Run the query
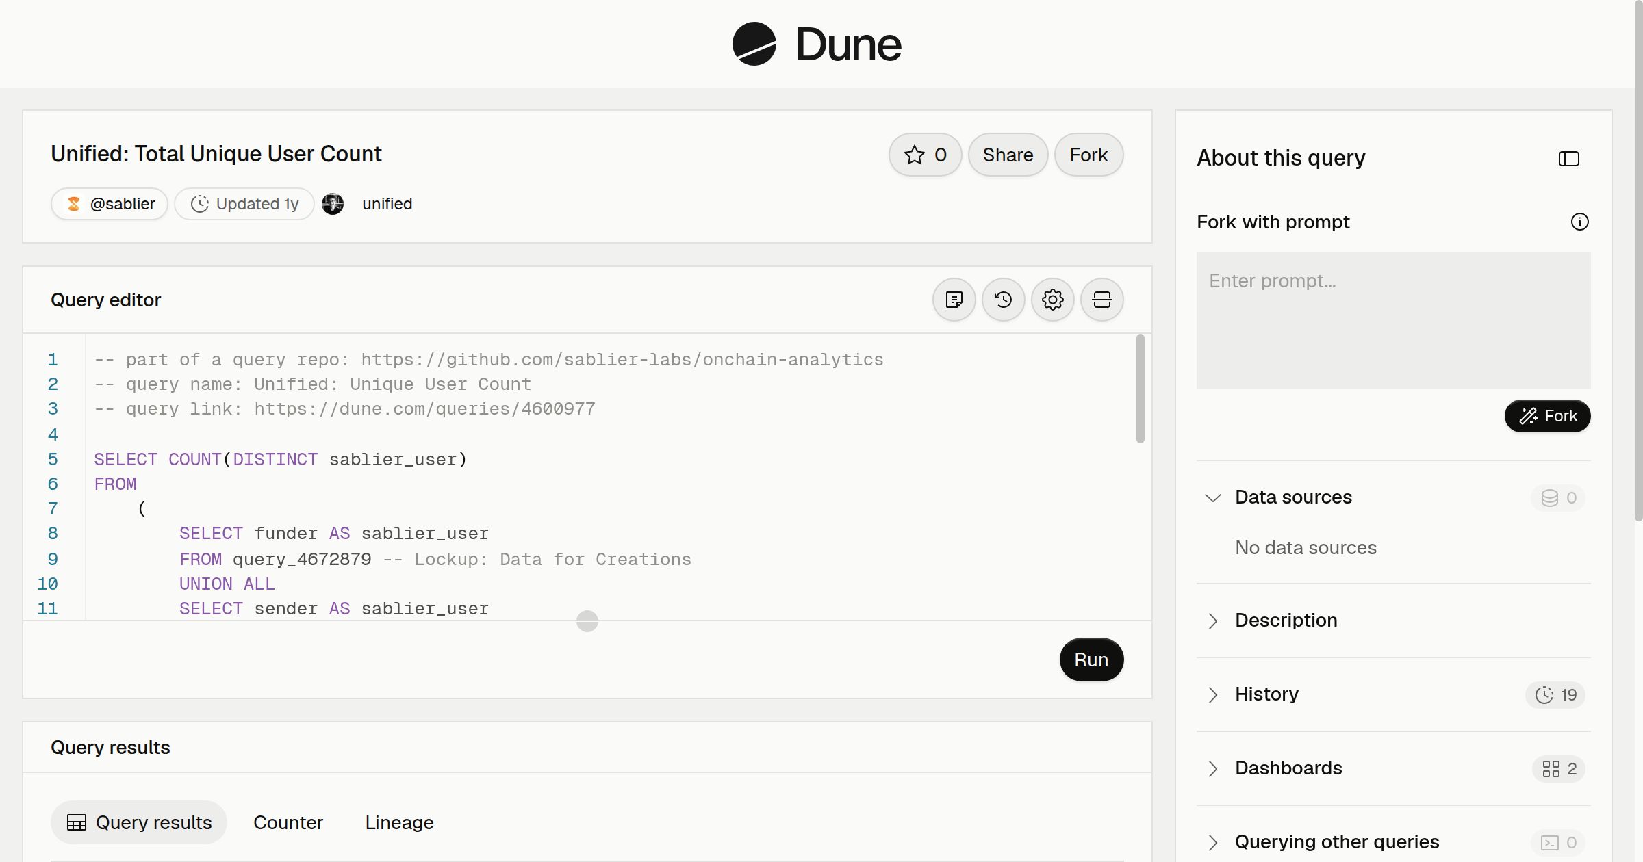The image size is (1643, 862). pyautogui.click(x=1091, y=659)
